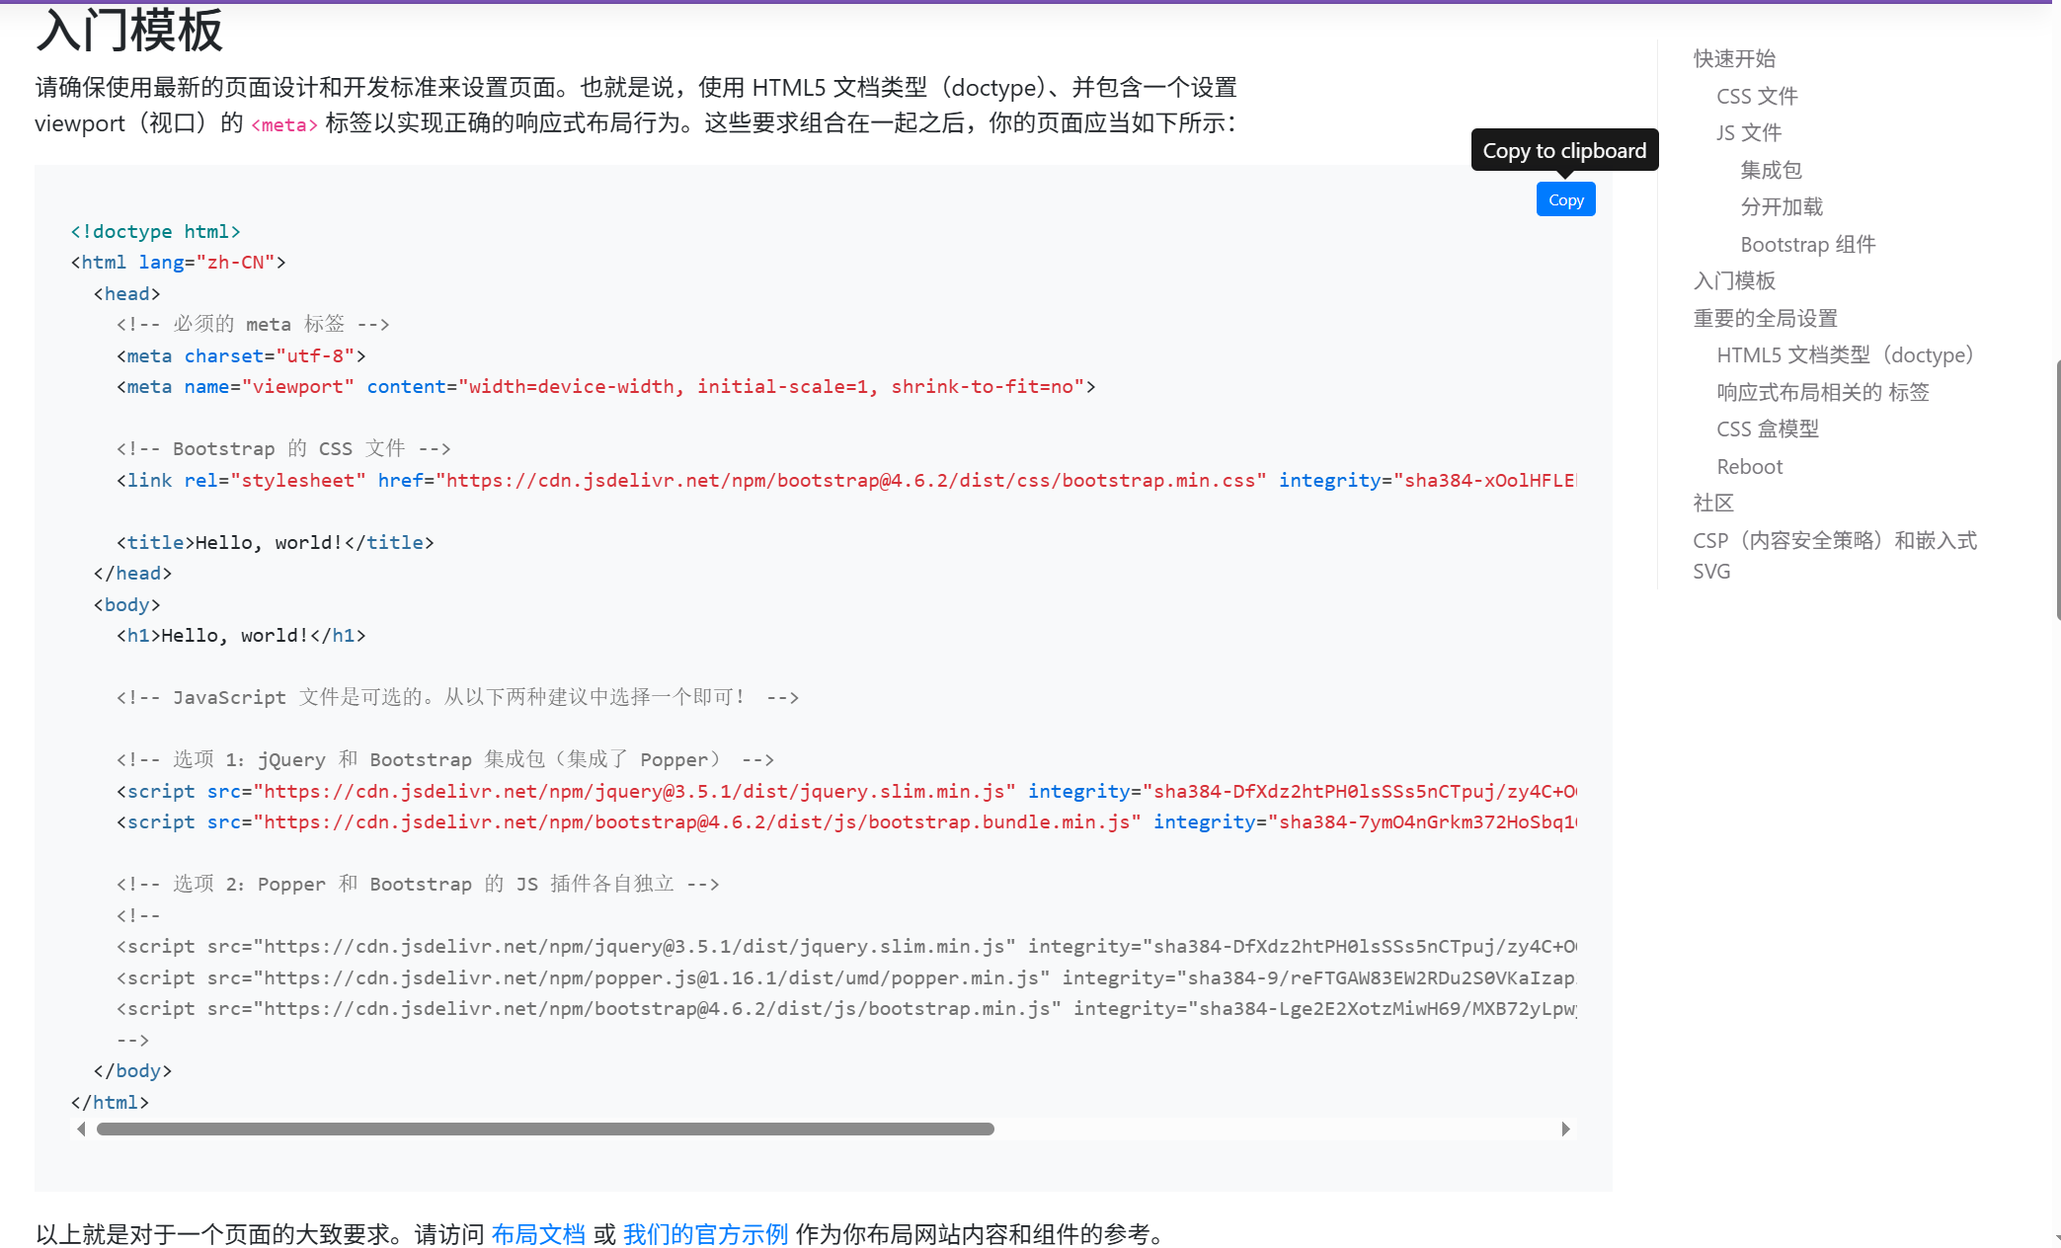Select Reboot in the sidebar
Image resolution: width=2061 pixels, height=1248 pixels.
tap(1749, 466)
